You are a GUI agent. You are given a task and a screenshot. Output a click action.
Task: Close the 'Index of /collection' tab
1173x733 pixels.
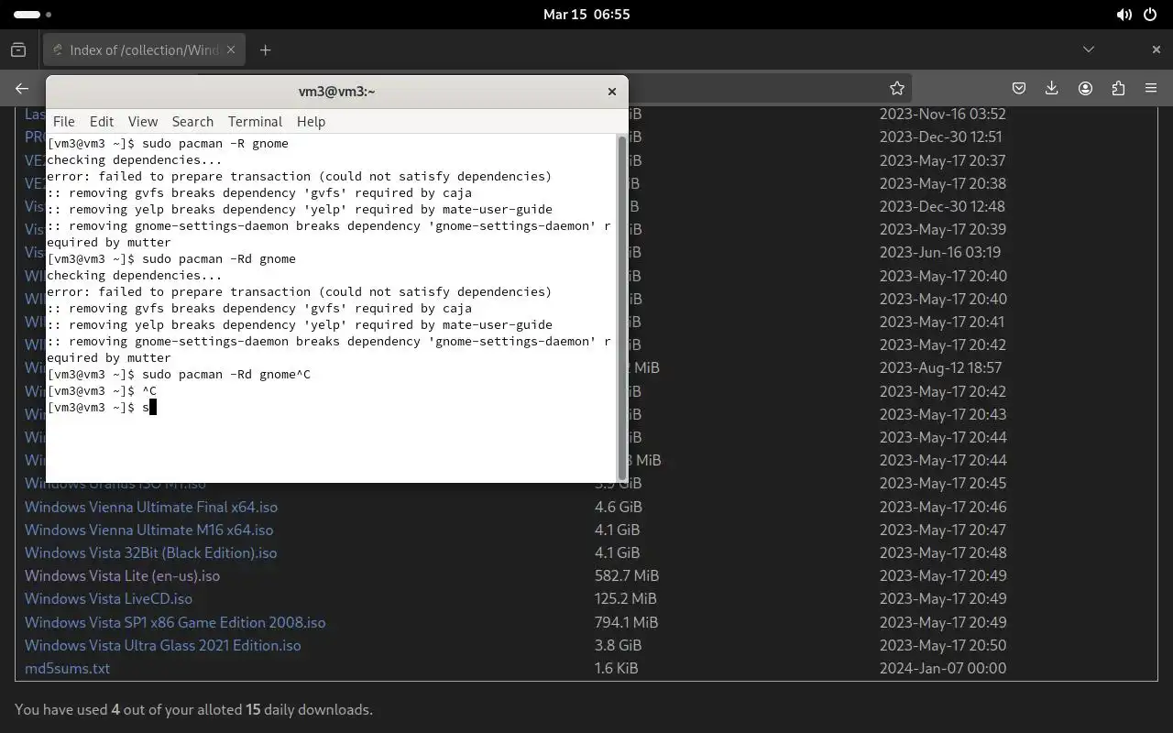(x=231, y=49)
